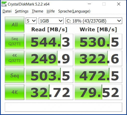The height and width of the screenshot is (115, 127).
Task: Start the 4K Q32T1 benchmark
Action: coord(15,58)
